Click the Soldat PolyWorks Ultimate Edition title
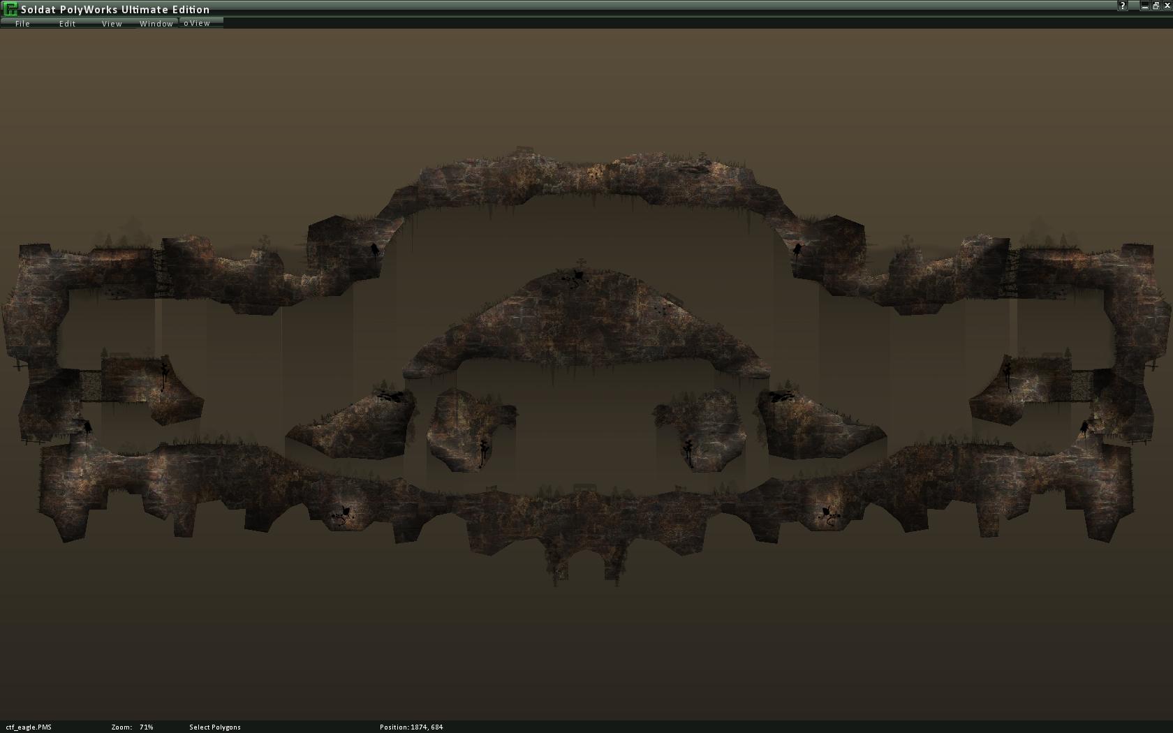This screenshot has height=733, width=1173. coord(115,9)
